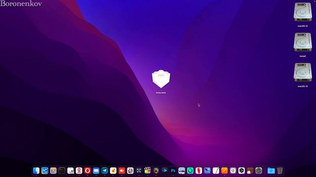316x177 pixels.
Task: Select the Install drive on desktop
Action: click(303, 43)
